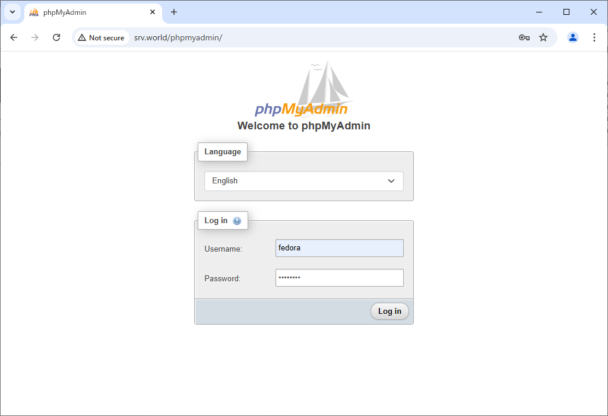
Task: Open the English language dropdown
Action: click(304, 181)
